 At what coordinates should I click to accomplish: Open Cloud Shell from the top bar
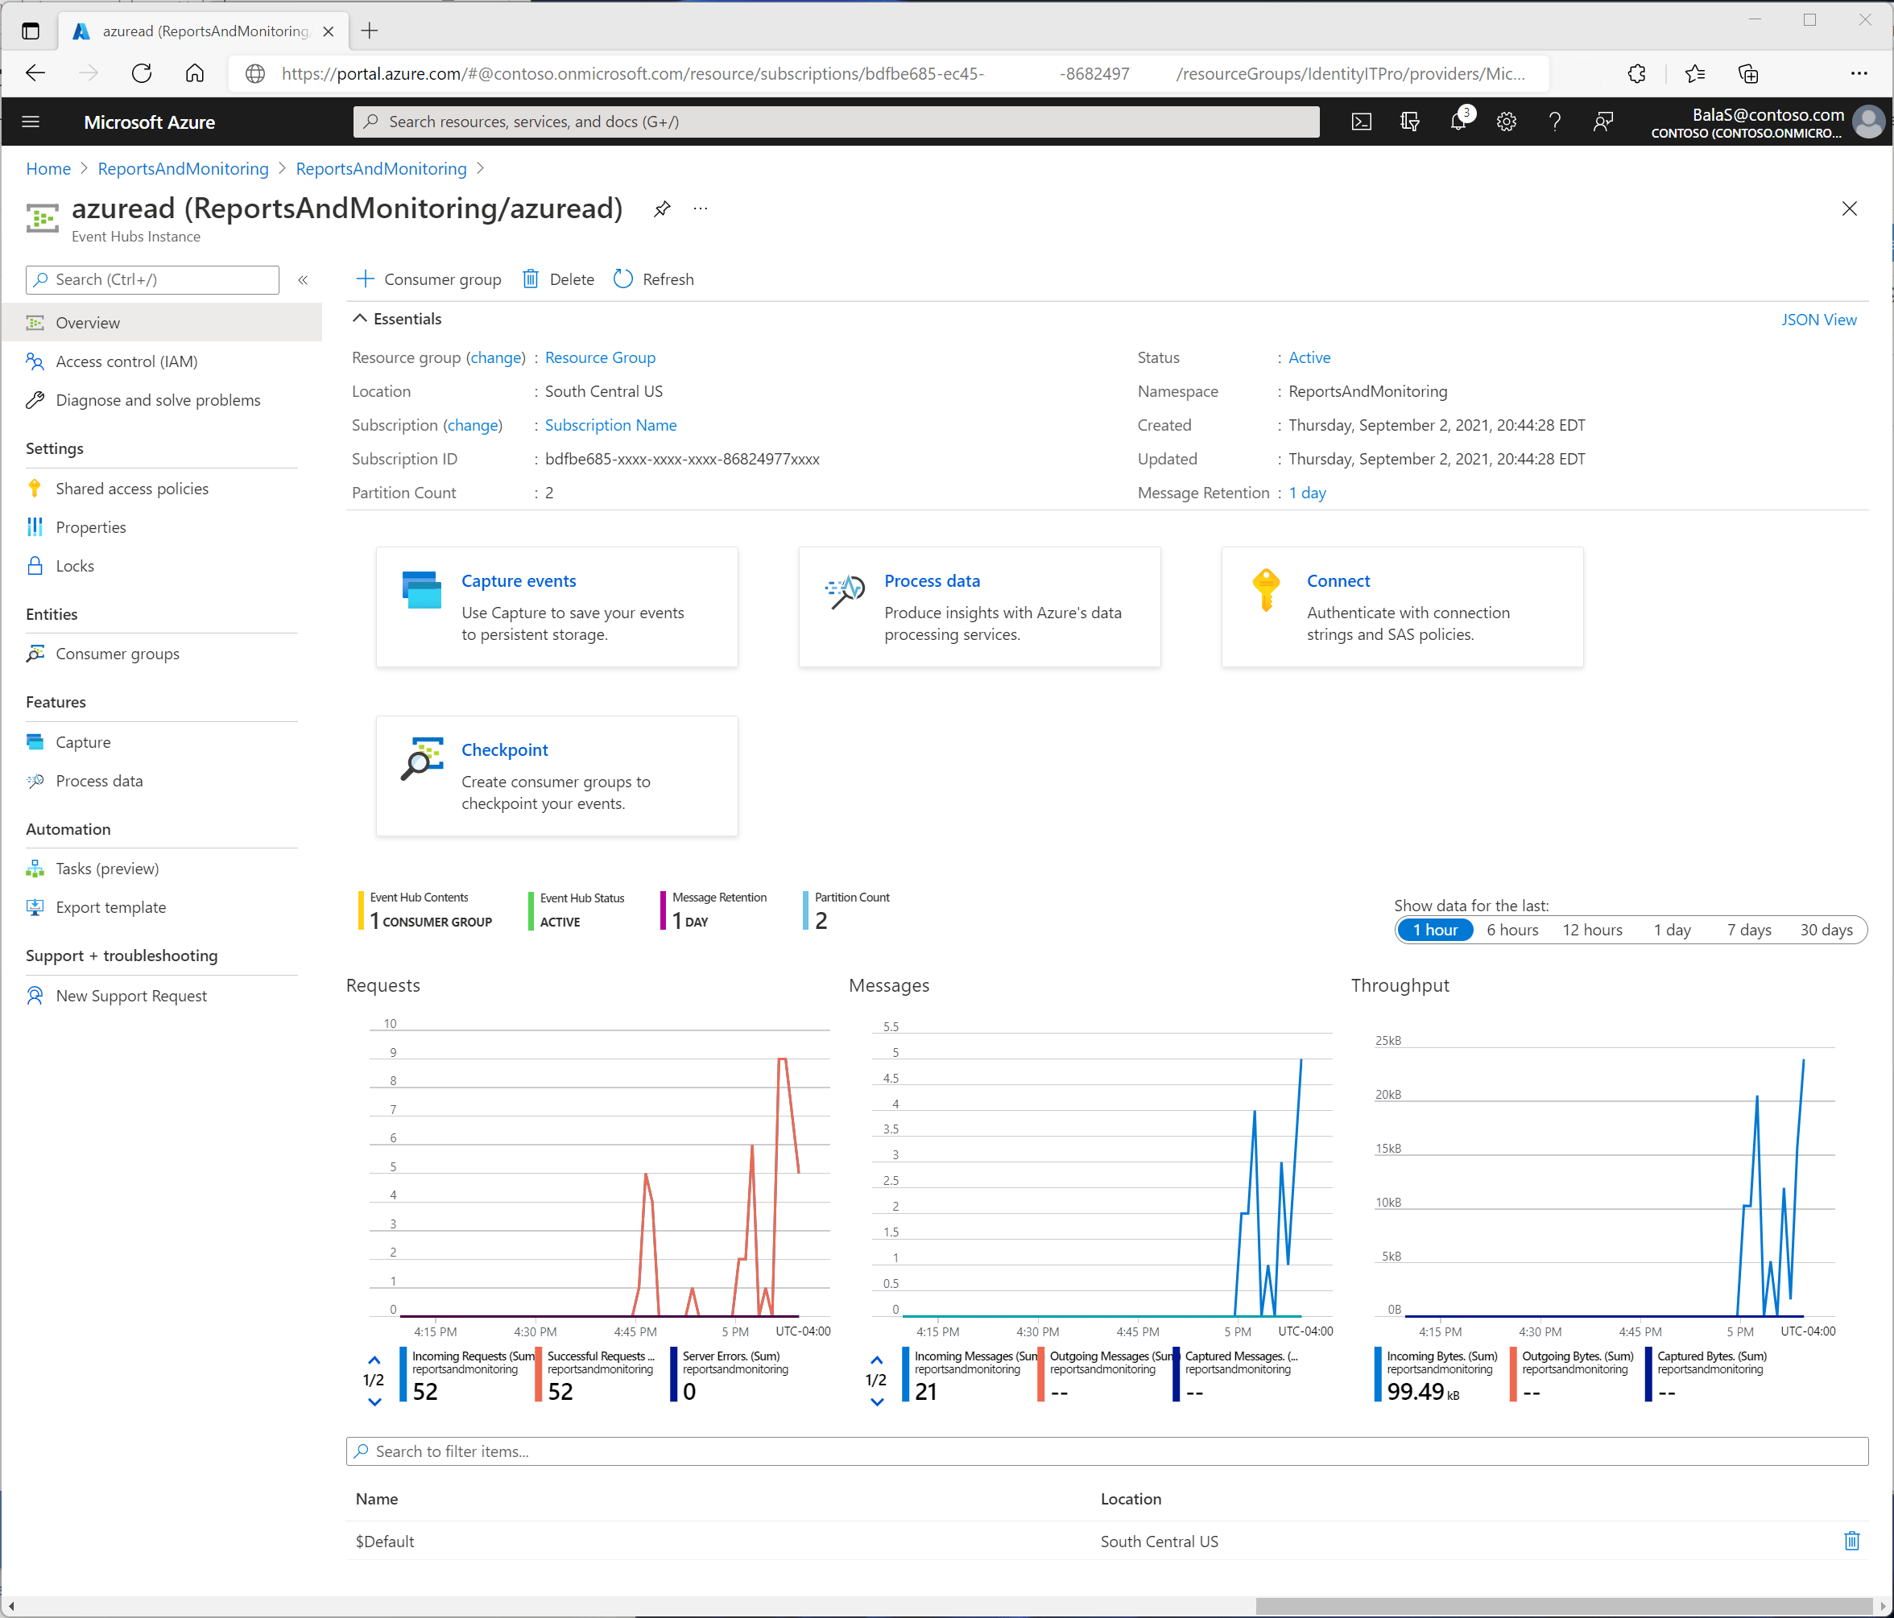(x=1361, y=122)
